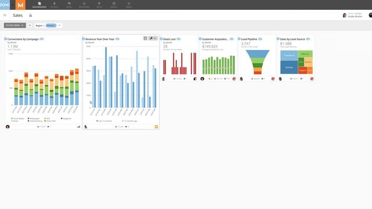The width and height of the screenshot is (372, 209).
Task: Click filter indicator on Deals Lost card
Action: click(178, 39)
